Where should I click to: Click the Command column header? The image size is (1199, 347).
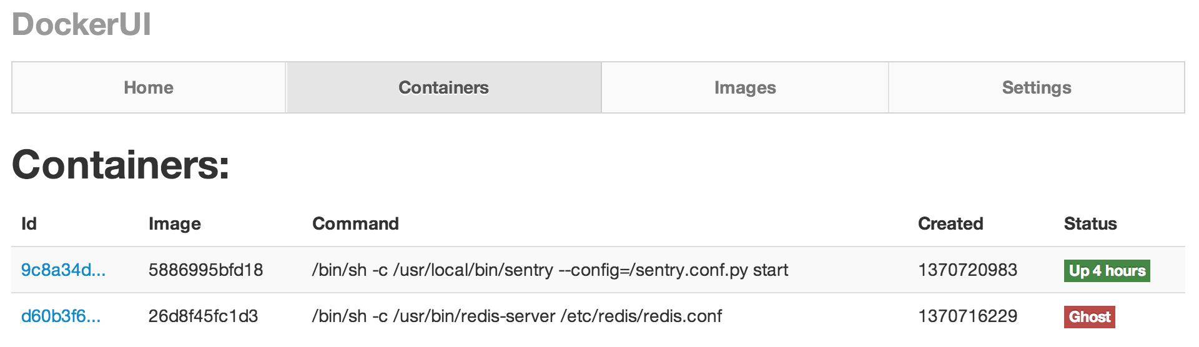[355, 223]
